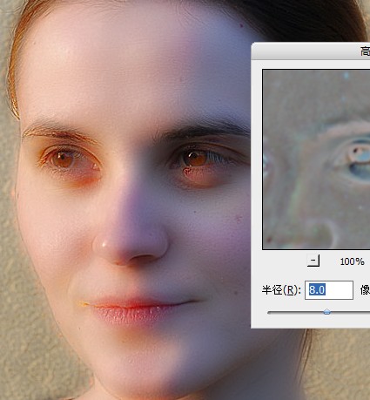
Task: Click the High Pass filter preview thumbnail
Action: 316,159
